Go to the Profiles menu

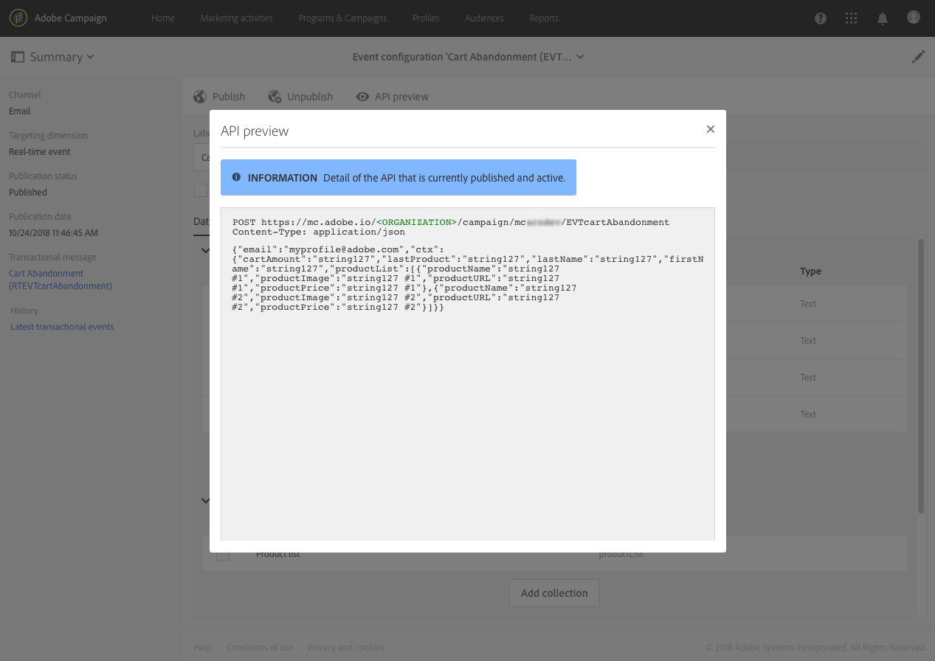pos(426,18)
